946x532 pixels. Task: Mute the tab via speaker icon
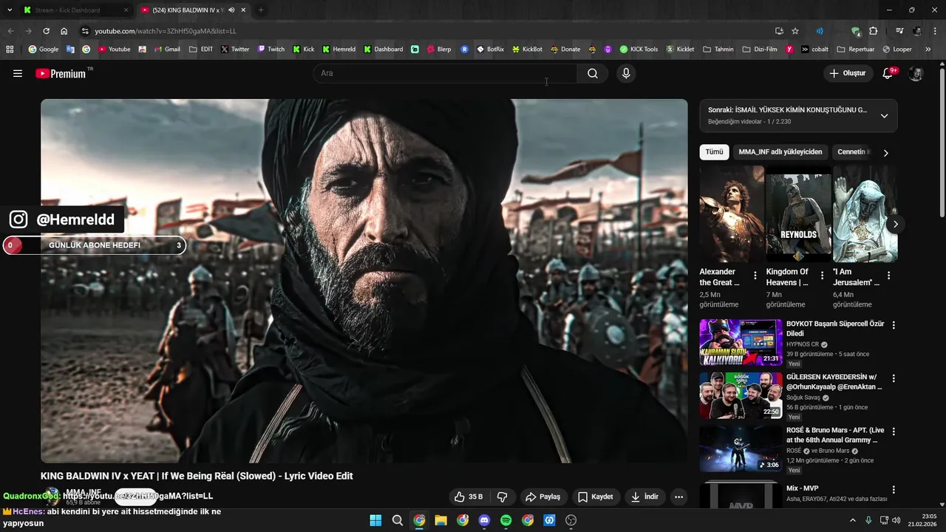pyautogui.click(x=231, y=10)
